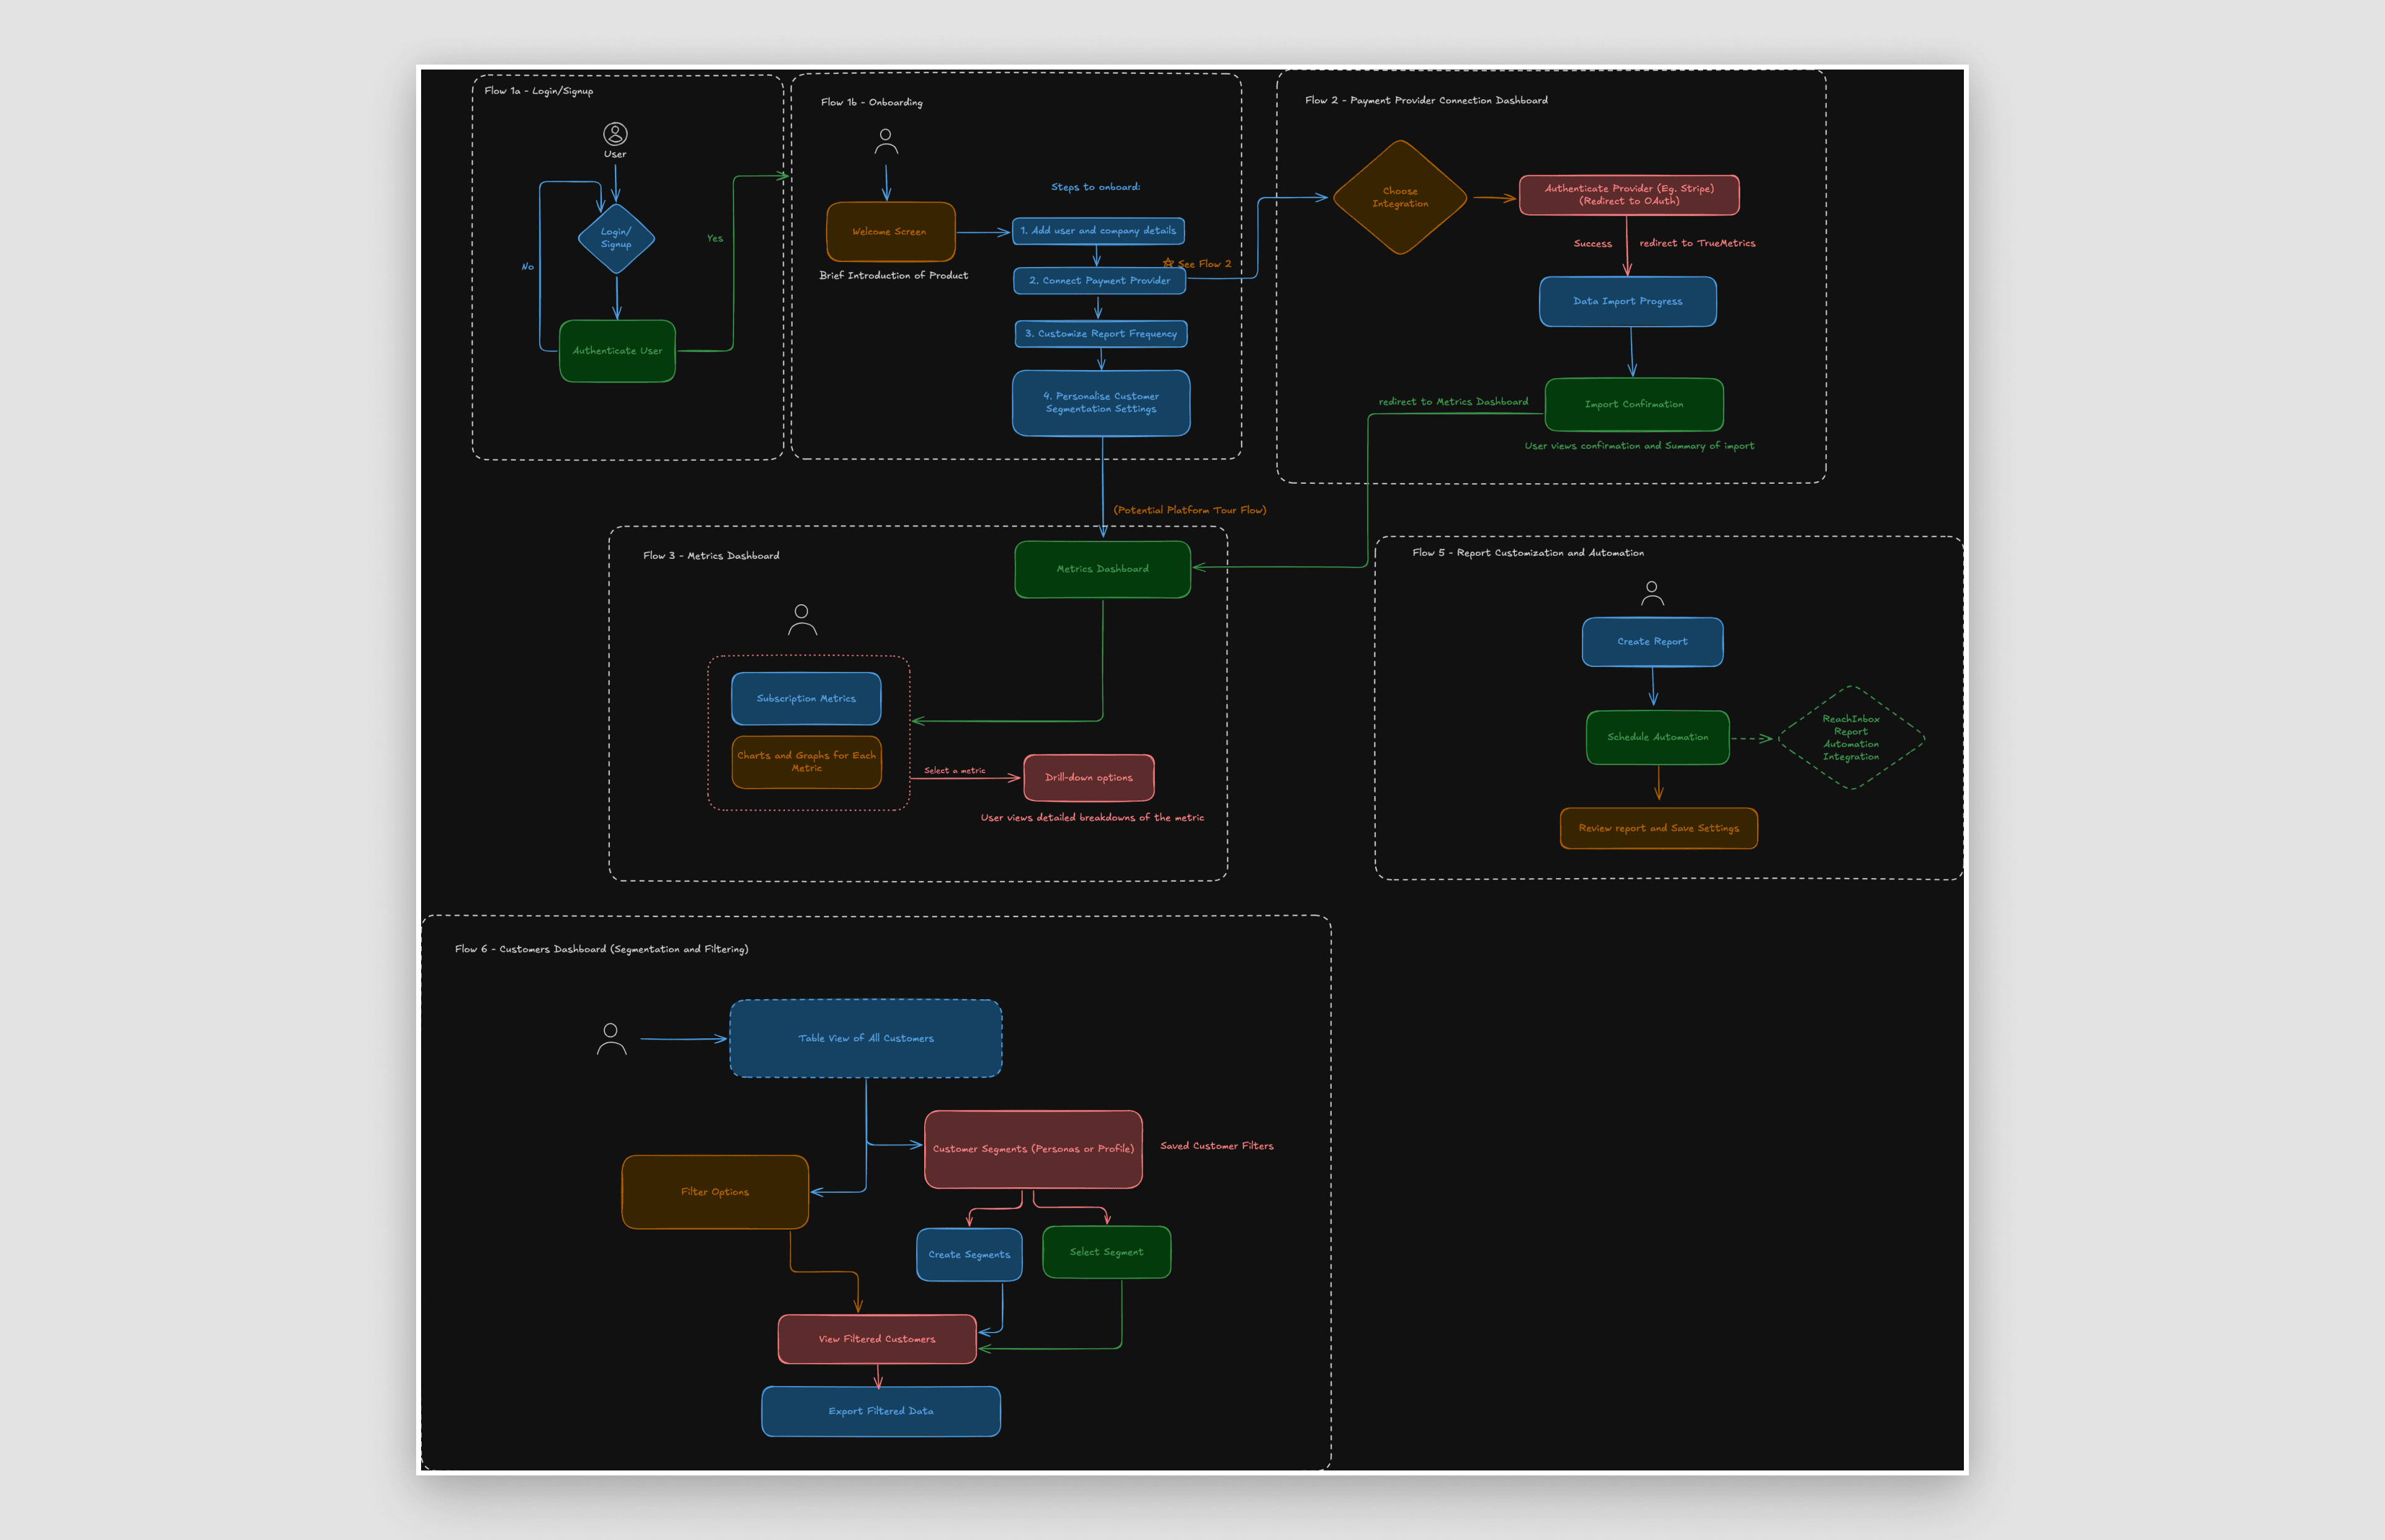The width and height of the screenshot is (2385, 1540).
Task: Click the User avatar icon in Flow 1a
Action: tap(615, 133)
